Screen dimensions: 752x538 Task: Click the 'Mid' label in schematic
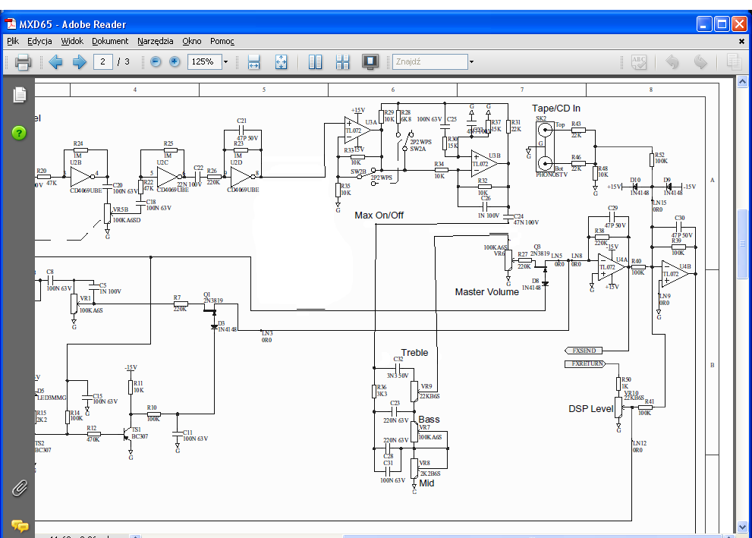pyautogui.click(x=426, y=483)
